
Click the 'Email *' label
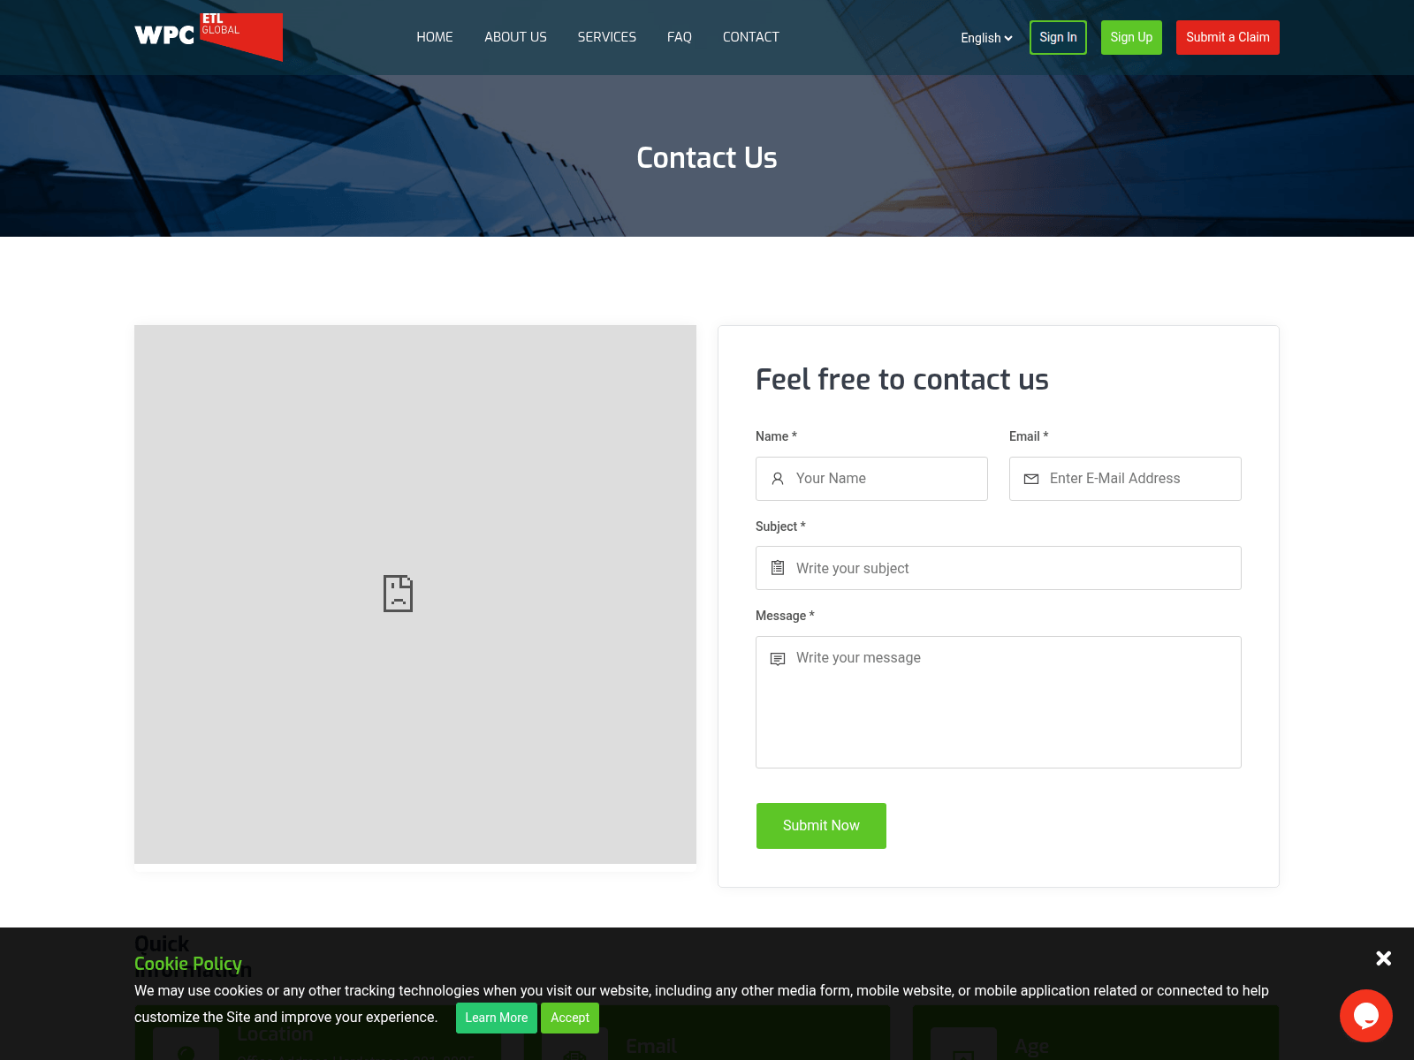click(x=1029, y=436)
